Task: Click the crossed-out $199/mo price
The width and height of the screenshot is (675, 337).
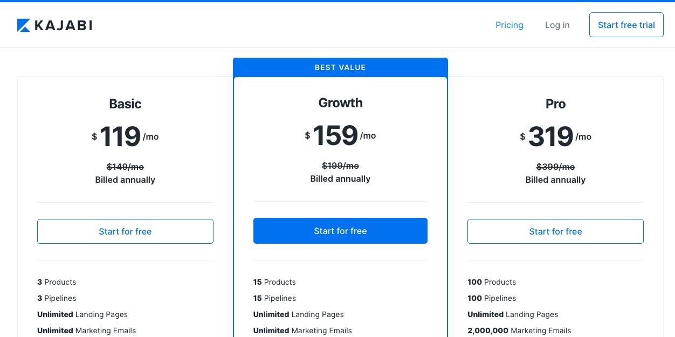Action: [340, 166]
